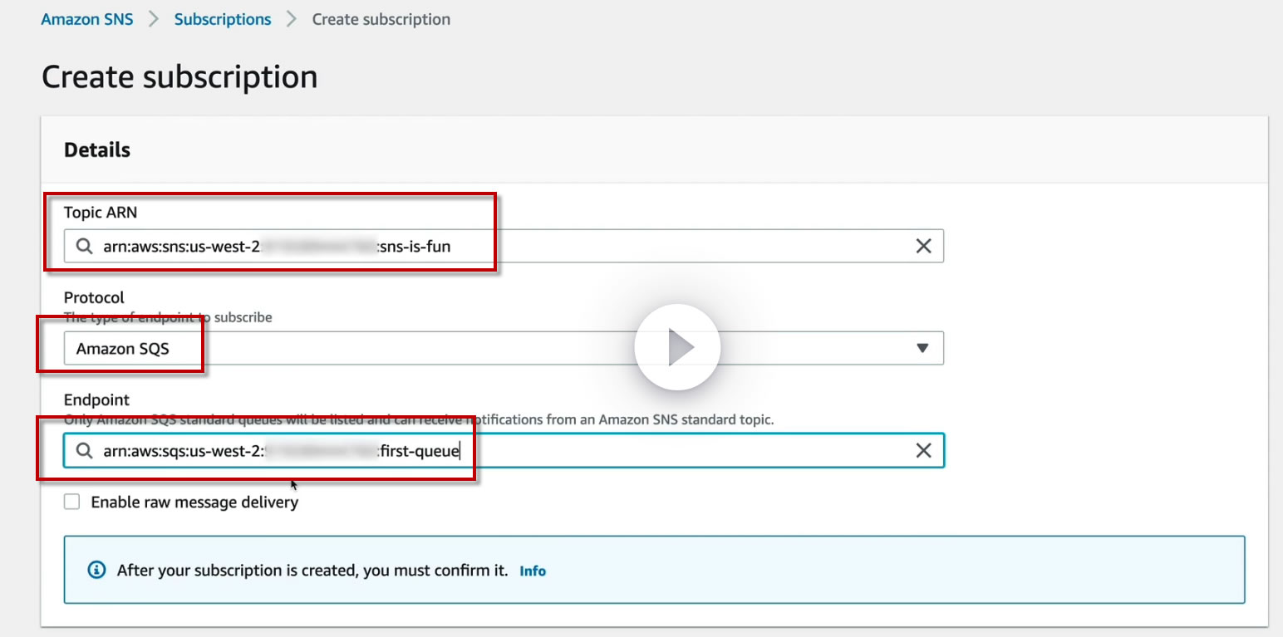The width and height of the screenshot is (1283, 637).
Task: Click the 'Enable raw message delivery' label text
Action: (194, 502)
